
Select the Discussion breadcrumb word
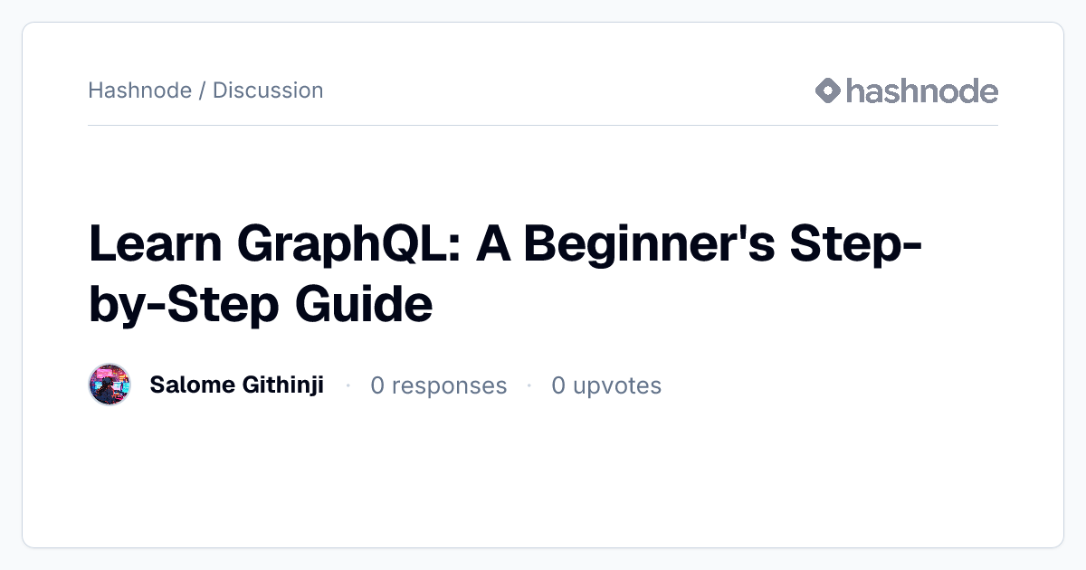coord(268,90)
